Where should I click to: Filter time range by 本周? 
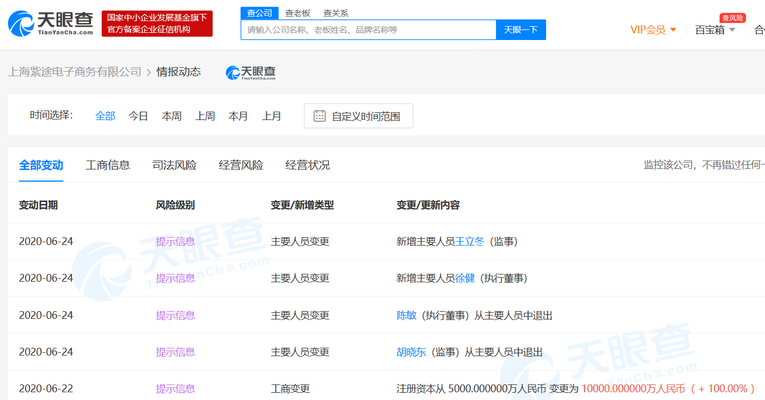pyautogui.click(x=172, y=116)
